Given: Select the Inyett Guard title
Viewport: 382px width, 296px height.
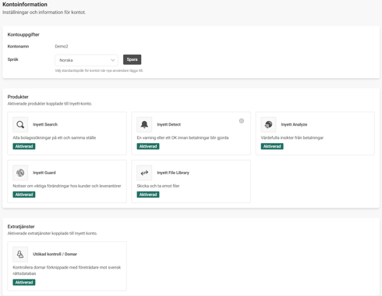Looking at the screenshot, I should [44, 173].
